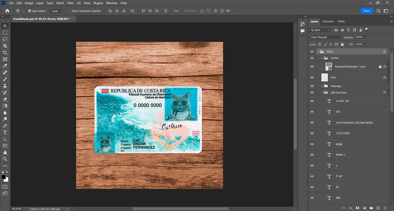Select the Brush tool
The width and height of the screenshot is (394, 211).
5,79
